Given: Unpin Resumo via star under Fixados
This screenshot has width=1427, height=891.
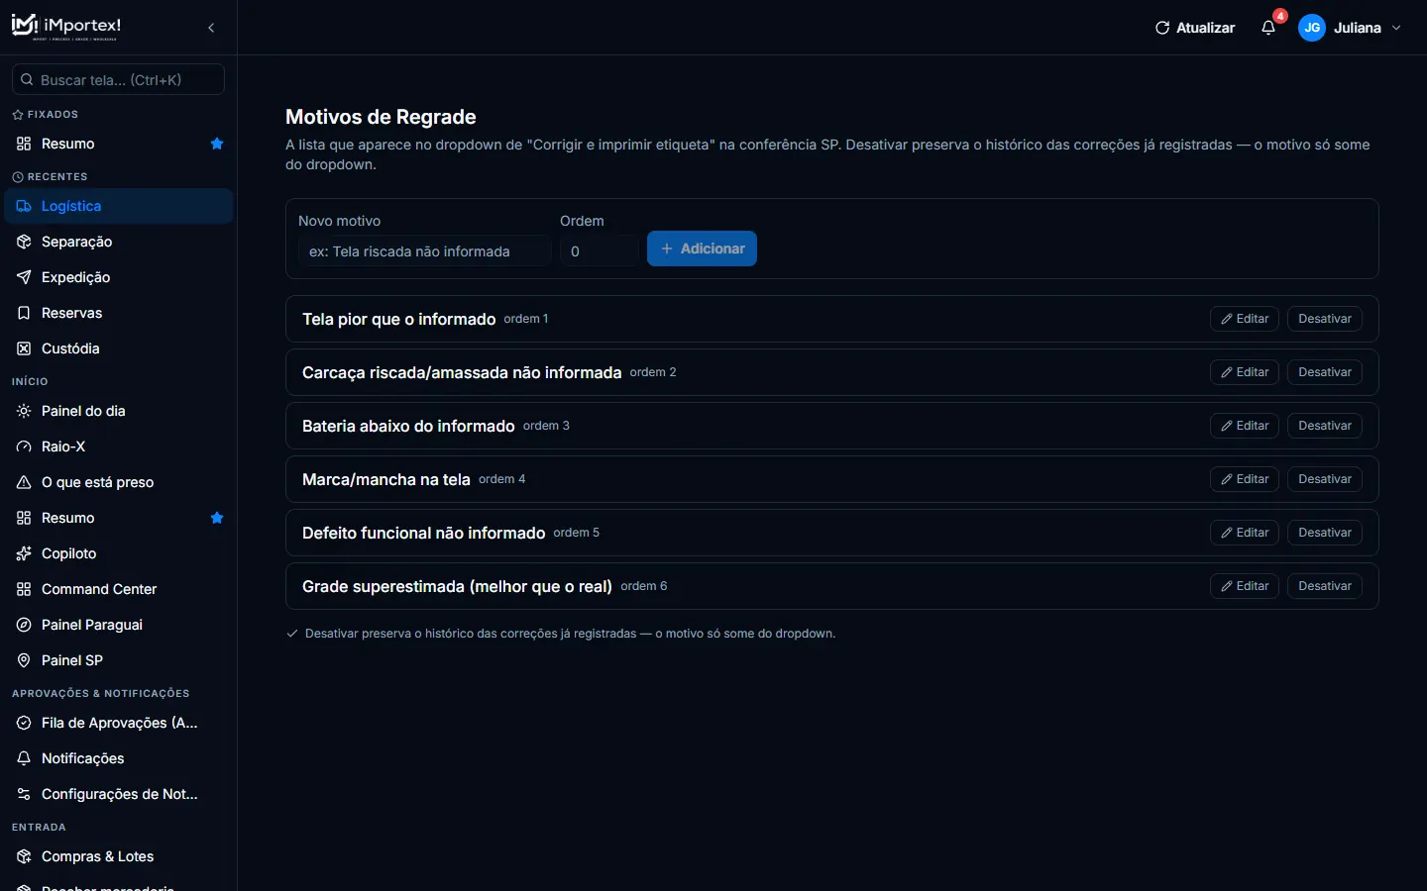Looking at the screenshot, I should click(x=217, y=144).
